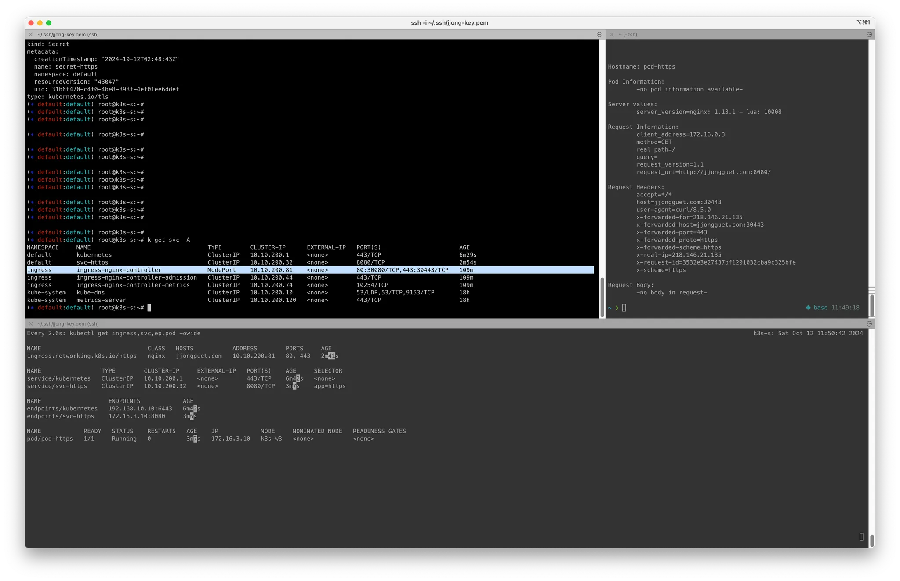Click the host=jjongguet.com:30443 header
The width and height of the screenshot is (900, 581).
point(679,202)
